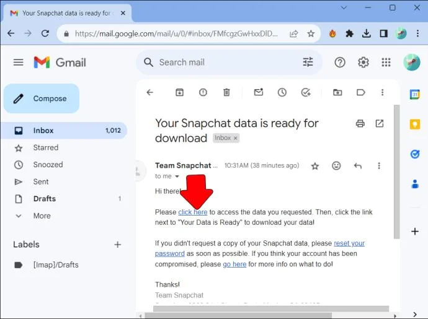Get add-ons with side panel plus

pos(415,232)
